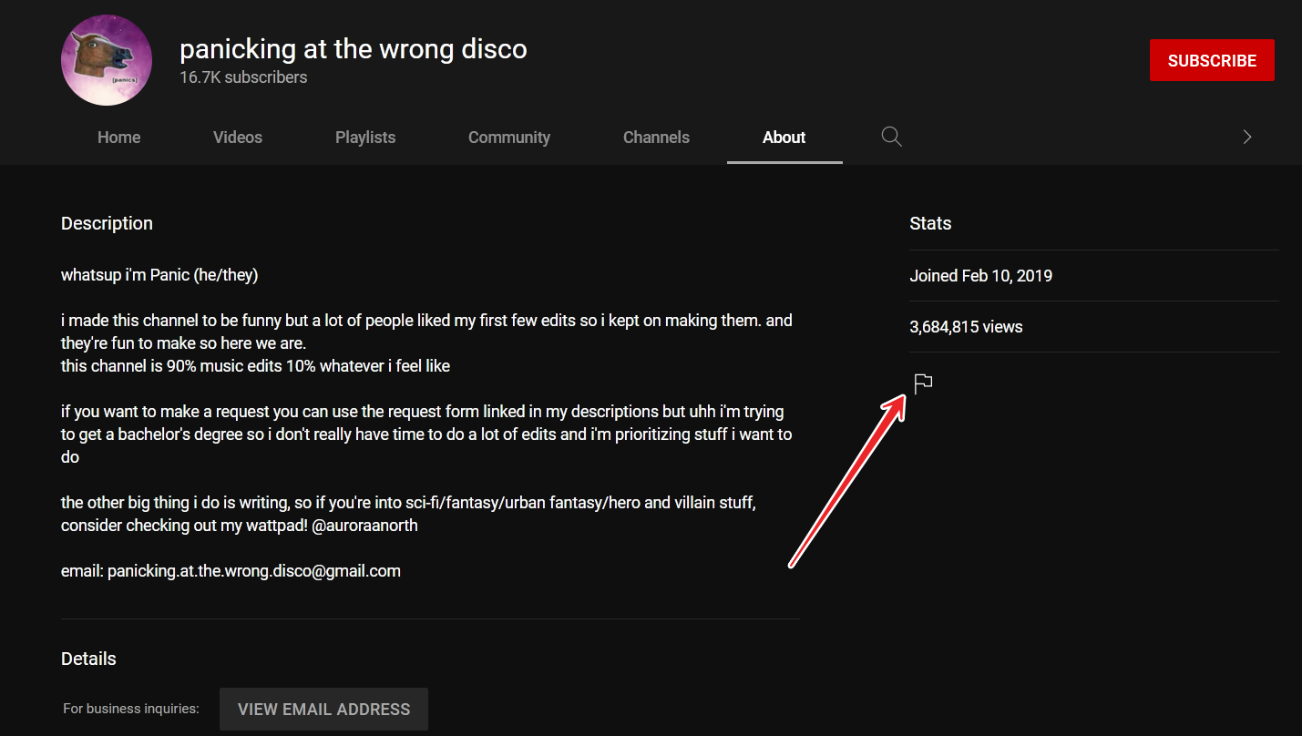Screen dimensions: 1302x736
Task: Click VIEW EMAIL ADDRESS button
Action: tap(323, 709)
